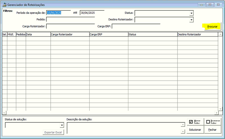Image resolution: width=225 pixels, height=139 pixels.
Task: Click the Hist. column header
Action: [12, 34]
